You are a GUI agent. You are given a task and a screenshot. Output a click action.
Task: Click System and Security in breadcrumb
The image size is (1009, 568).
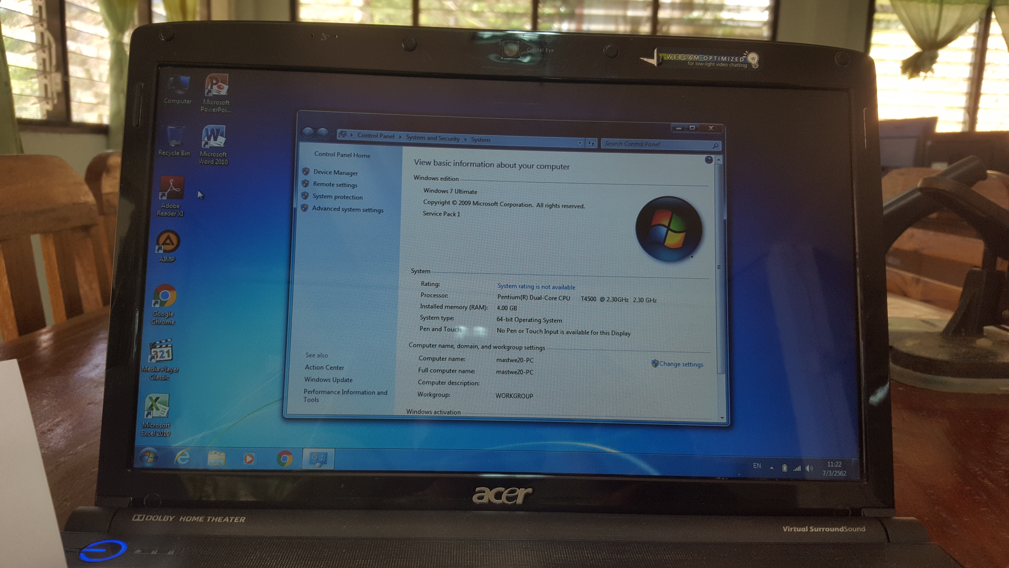coord(432,138)
